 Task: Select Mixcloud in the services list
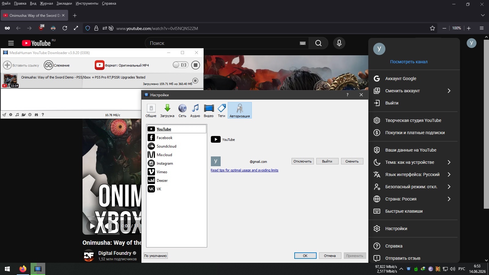click(x=177, y=155)
